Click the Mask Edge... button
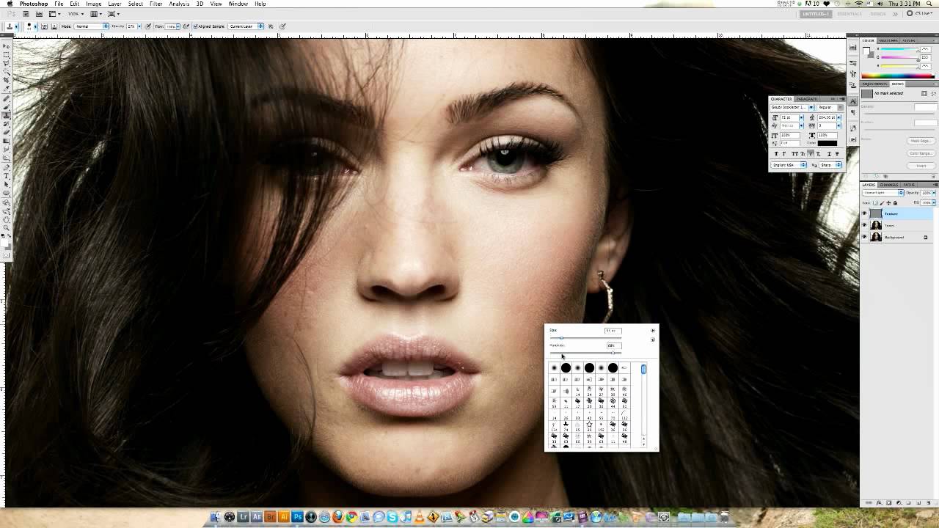Screen dimensions: 939x528 [921, 141]
